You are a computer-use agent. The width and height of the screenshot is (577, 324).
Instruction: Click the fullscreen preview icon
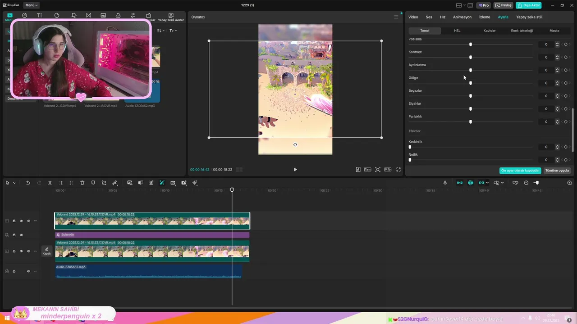398,170
